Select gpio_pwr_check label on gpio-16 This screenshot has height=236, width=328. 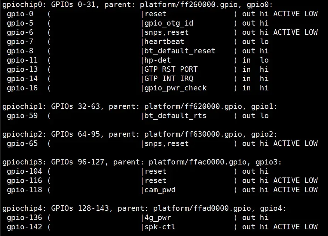(175, 88)
